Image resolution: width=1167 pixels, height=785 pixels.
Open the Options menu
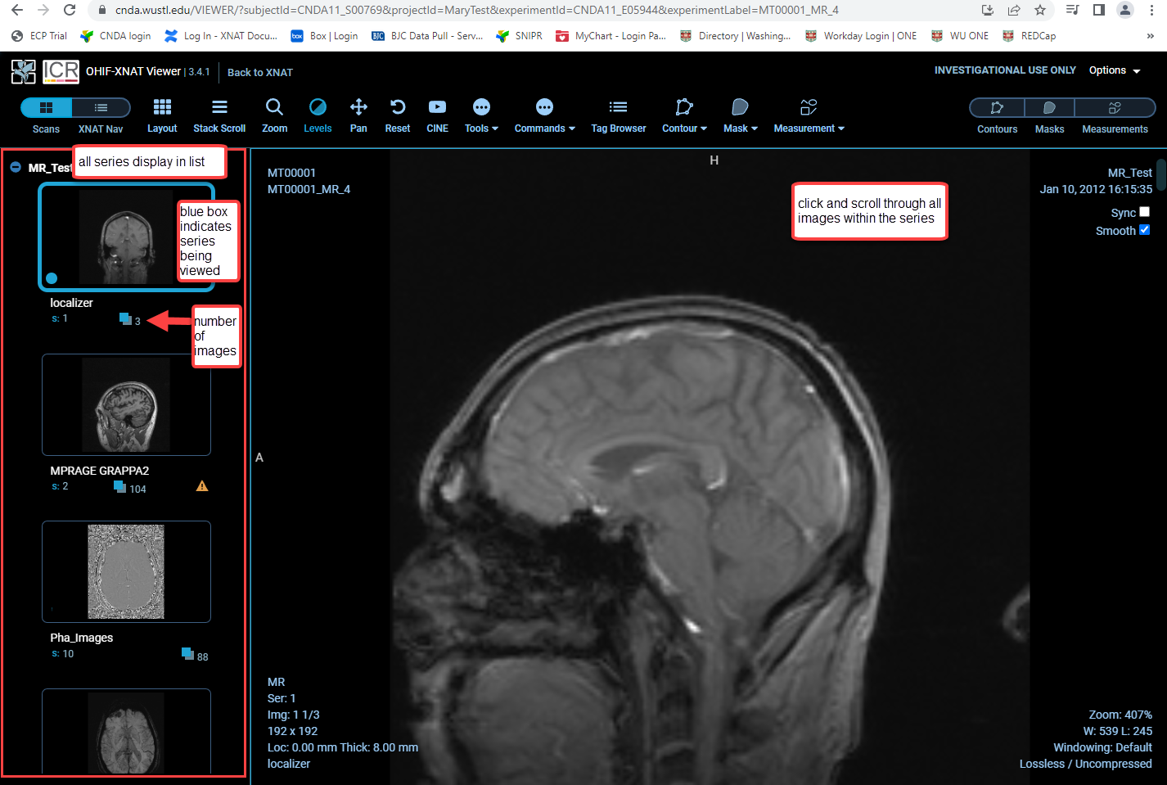click(1114, 70)
